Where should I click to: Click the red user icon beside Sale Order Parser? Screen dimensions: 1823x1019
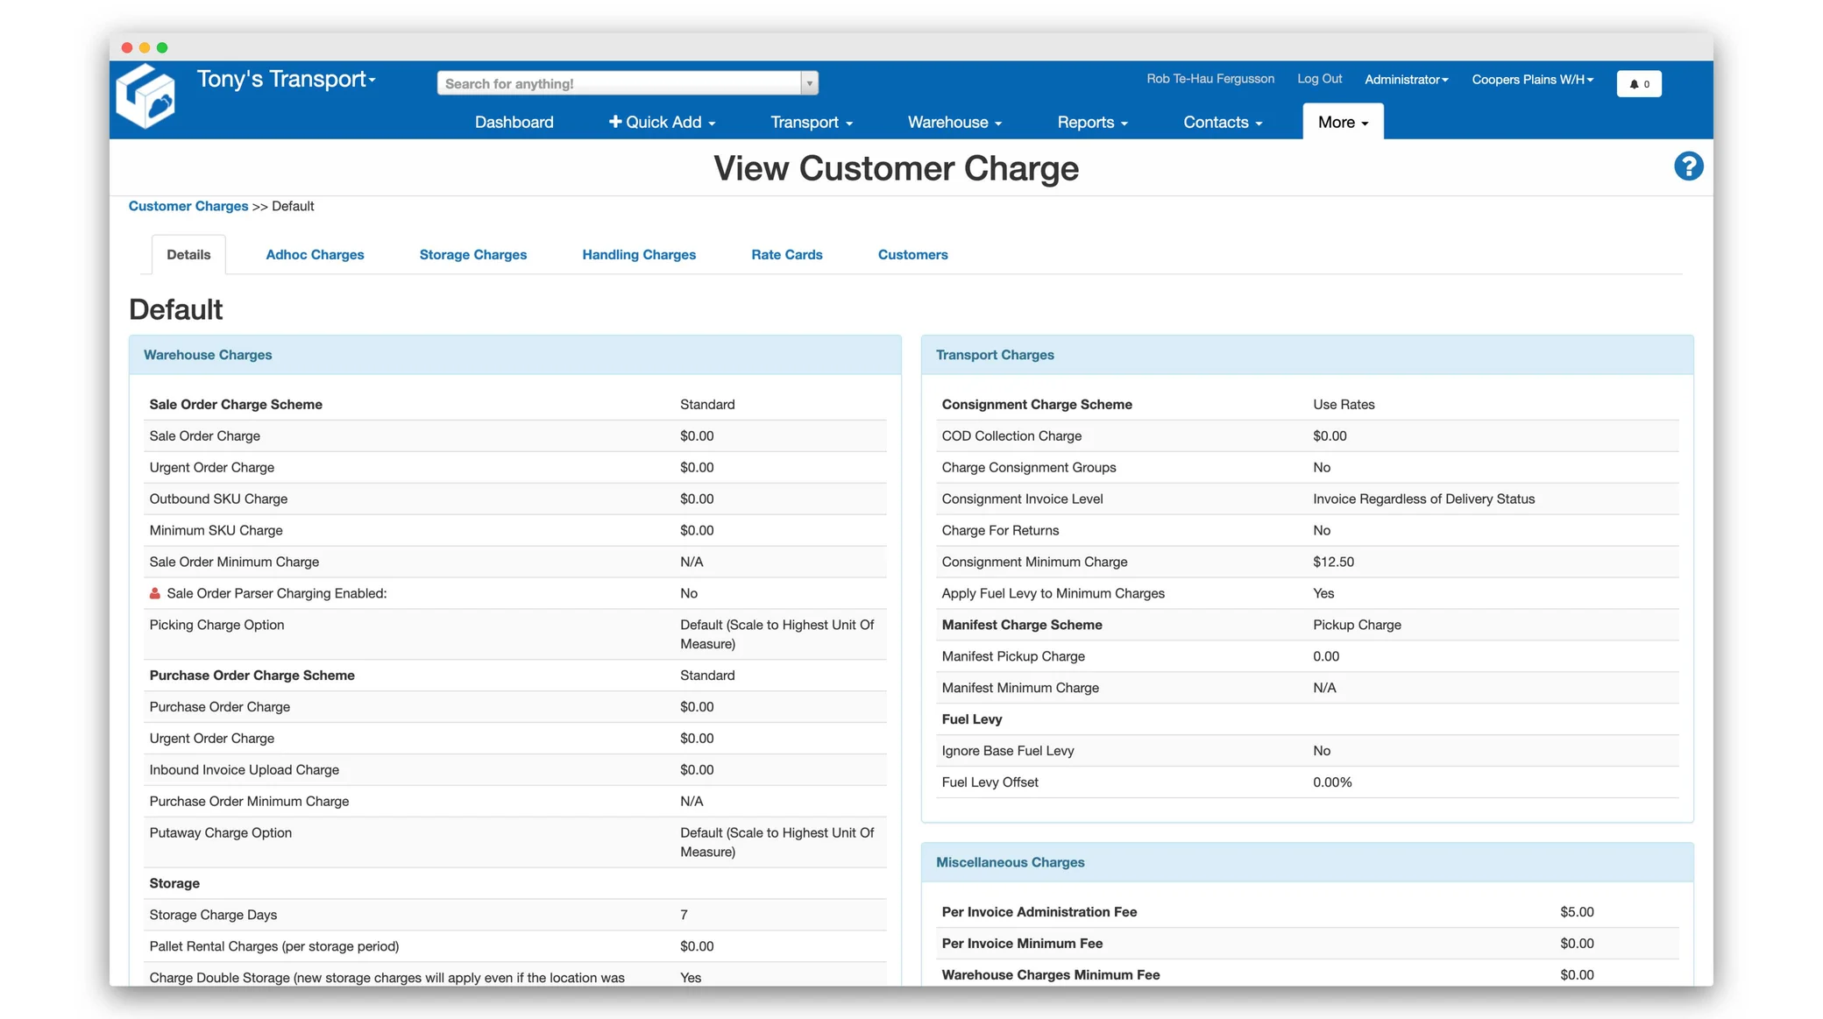(x=155, y=594)
